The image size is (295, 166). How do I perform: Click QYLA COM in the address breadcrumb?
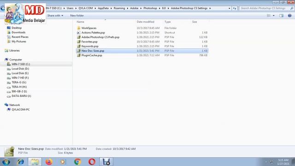[86, 8]
